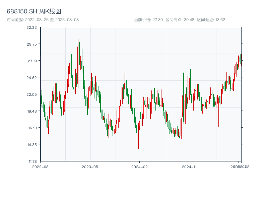Click the 当前价格: 27.30 label
268x201 pixels.
tap(148, 20)
